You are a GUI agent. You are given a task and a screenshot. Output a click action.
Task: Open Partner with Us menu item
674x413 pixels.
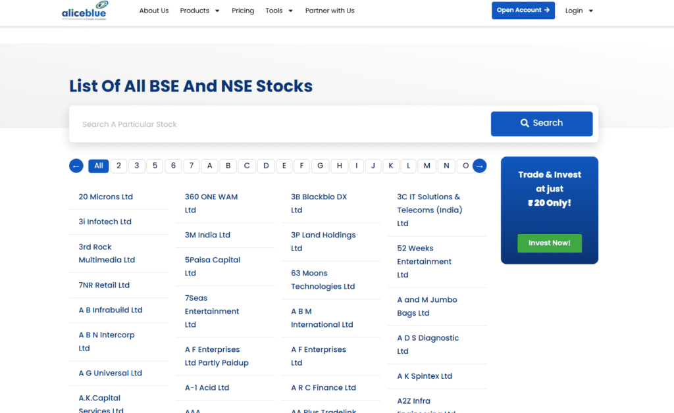[330, 11]
